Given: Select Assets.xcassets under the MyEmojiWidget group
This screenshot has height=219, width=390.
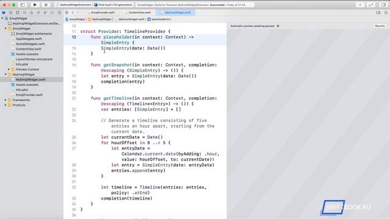Looking at the screenshot, I should pos(25,85).
